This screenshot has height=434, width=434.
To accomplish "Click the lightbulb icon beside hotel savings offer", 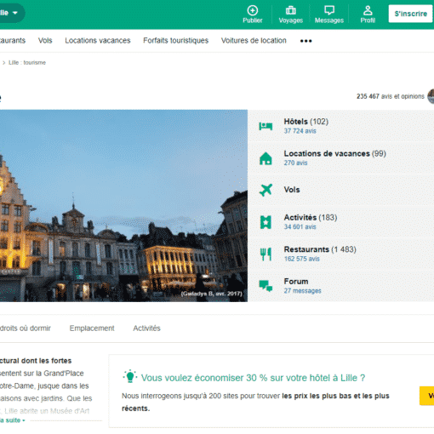I will (x=130, y=376).
